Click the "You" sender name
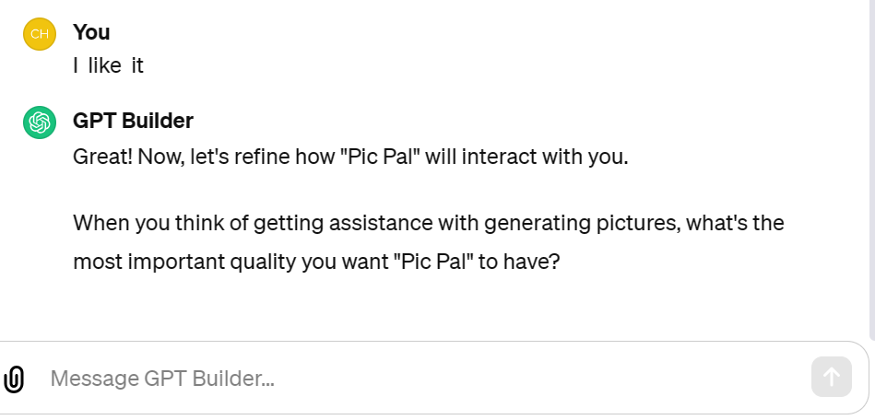Screen dimensions: 875x420 click(91, 32)
